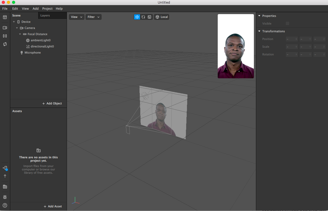Collapse the Camera tree node
This screenshot has width=328, height=211.
[17, 28]
